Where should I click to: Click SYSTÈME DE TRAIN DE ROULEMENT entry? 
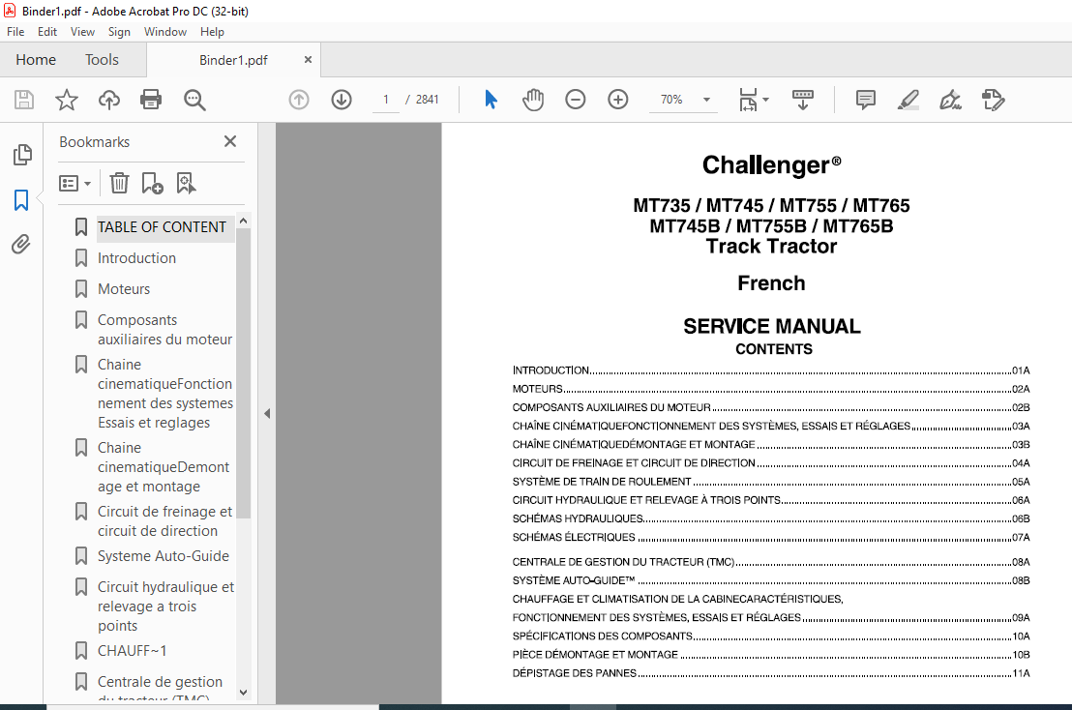[x=770, y=482]
